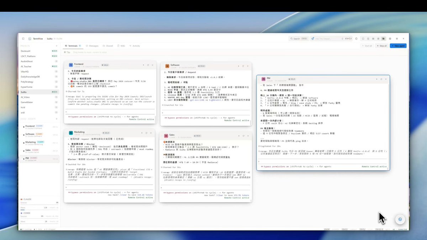427x240 pixels.
Task: Open the notifications bell icon
Action: [356, 38]
